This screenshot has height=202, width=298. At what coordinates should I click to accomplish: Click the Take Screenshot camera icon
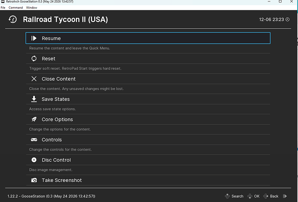point(34,180)
